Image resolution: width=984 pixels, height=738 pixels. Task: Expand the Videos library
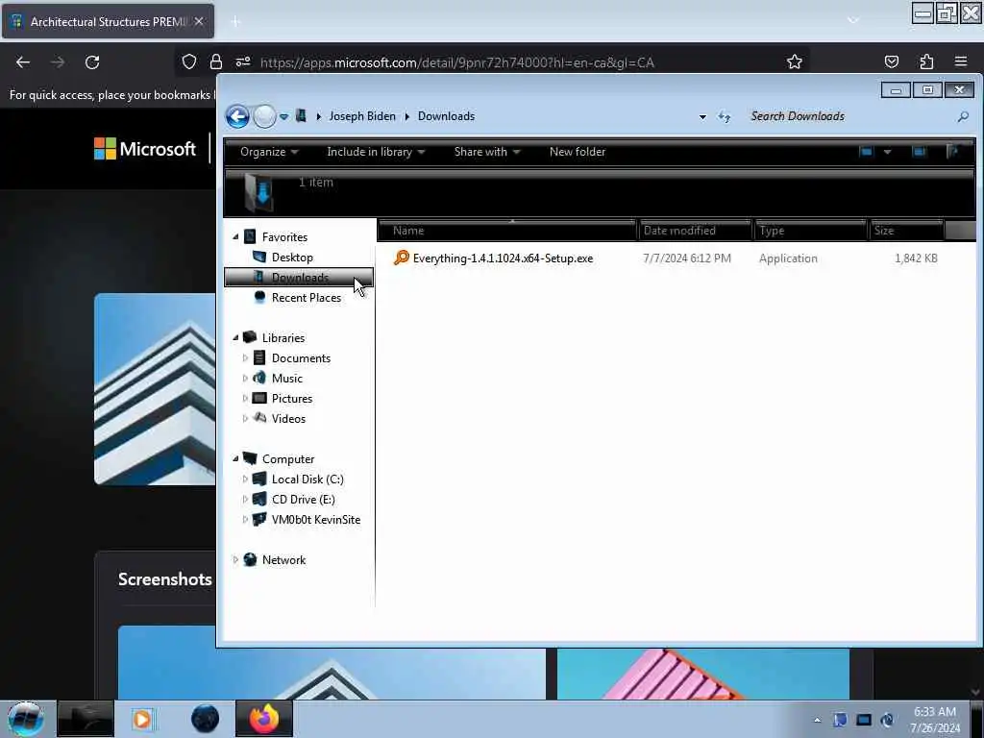pyautogui.click(x=245, y=418)
